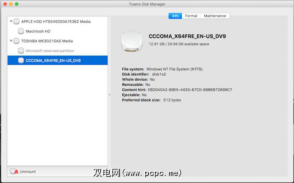
Task: Unmount the selected volume
Action: click(x=23, y=172)
